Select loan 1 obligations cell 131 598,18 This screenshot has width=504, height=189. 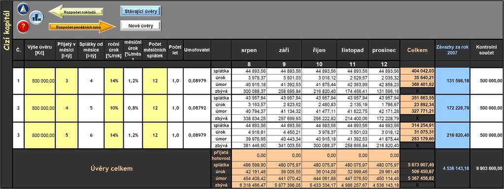click(x=452, y=81)
